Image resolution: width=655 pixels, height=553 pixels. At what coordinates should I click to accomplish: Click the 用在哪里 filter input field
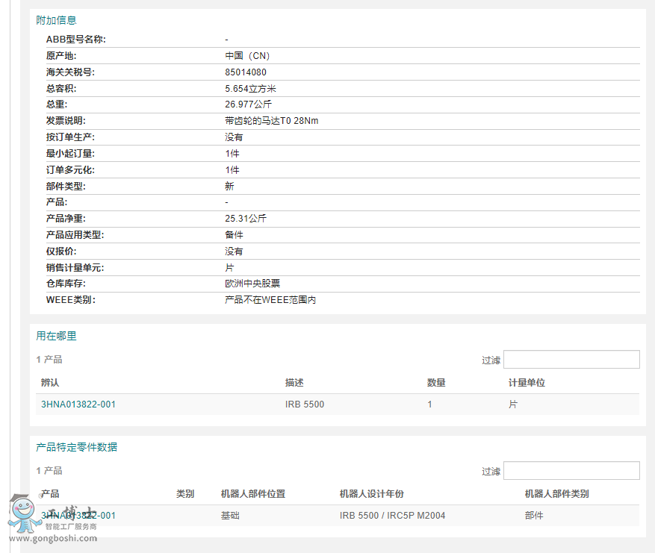(x=571, y=359)
